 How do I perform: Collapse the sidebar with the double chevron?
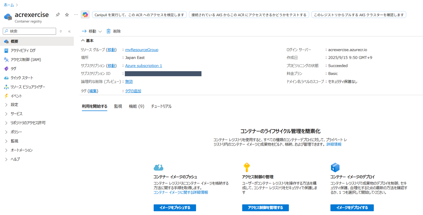click(69, 31)
